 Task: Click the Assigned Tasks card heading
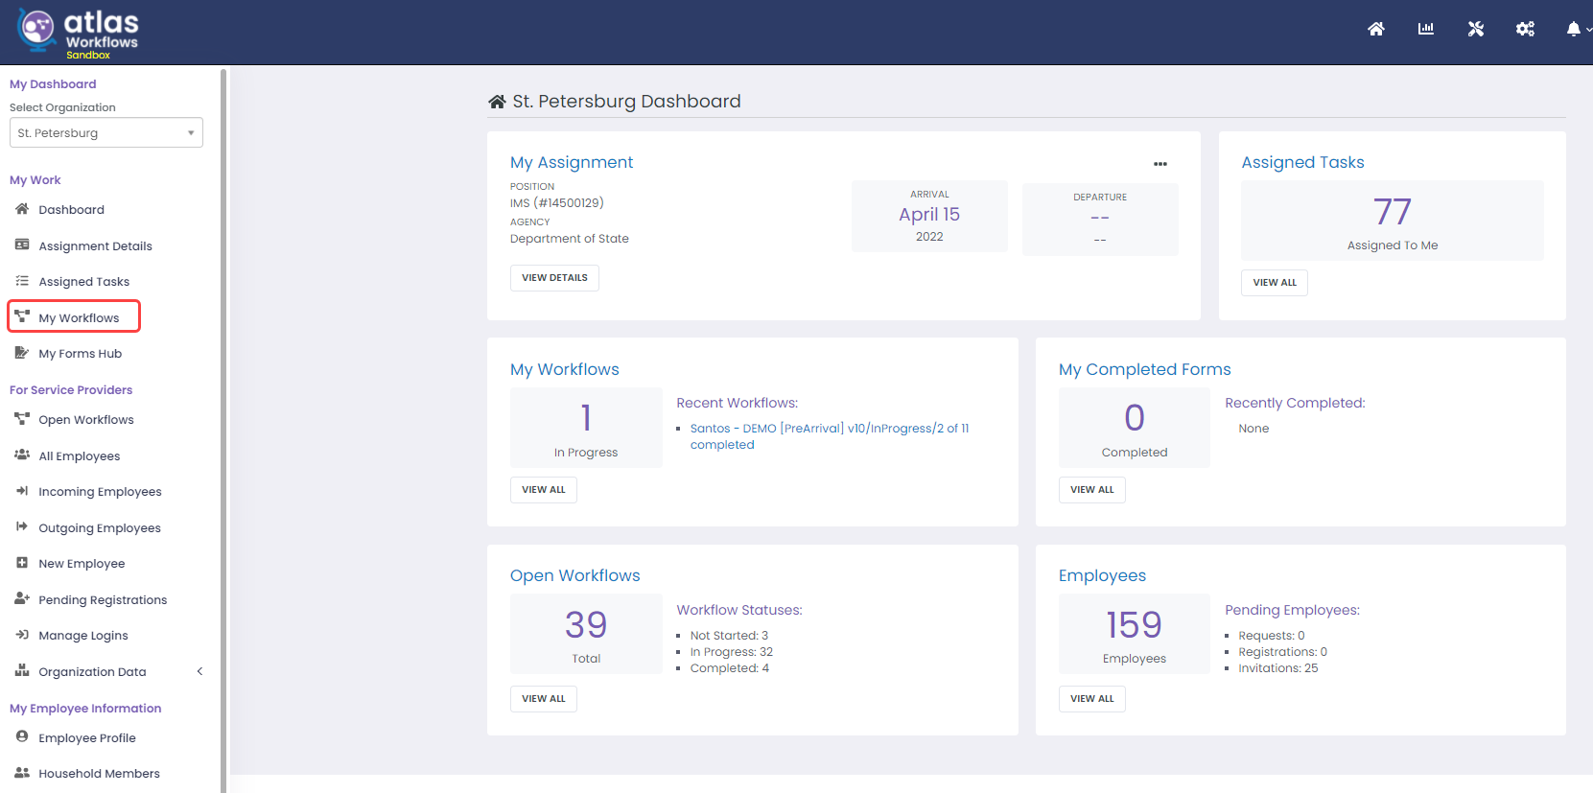(x=1302, y=162)
